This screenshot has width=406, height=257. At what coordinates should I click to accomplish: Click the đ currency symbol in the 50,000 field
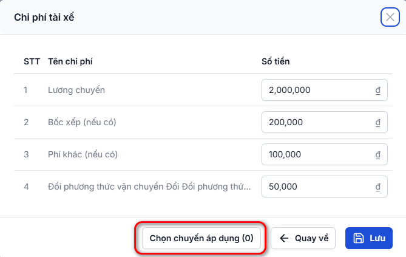coord(377,187)
